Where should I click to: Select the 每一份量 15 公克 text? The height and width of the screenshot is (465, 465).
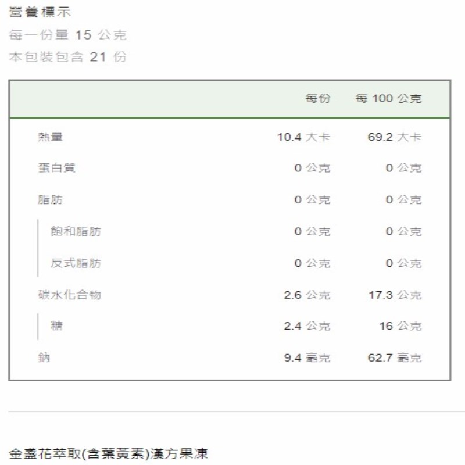coord(68,35)
